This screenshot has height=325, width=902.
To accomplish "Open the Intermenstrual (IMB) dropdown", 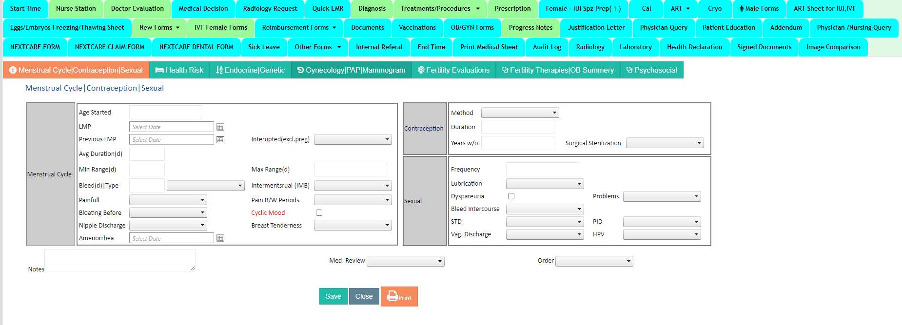I will [x=353, y=186].
